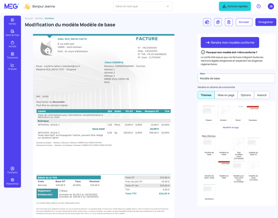278x218 pixels.
Task: Click the 'Frais de port HT' row
Action: pos(147,182)
